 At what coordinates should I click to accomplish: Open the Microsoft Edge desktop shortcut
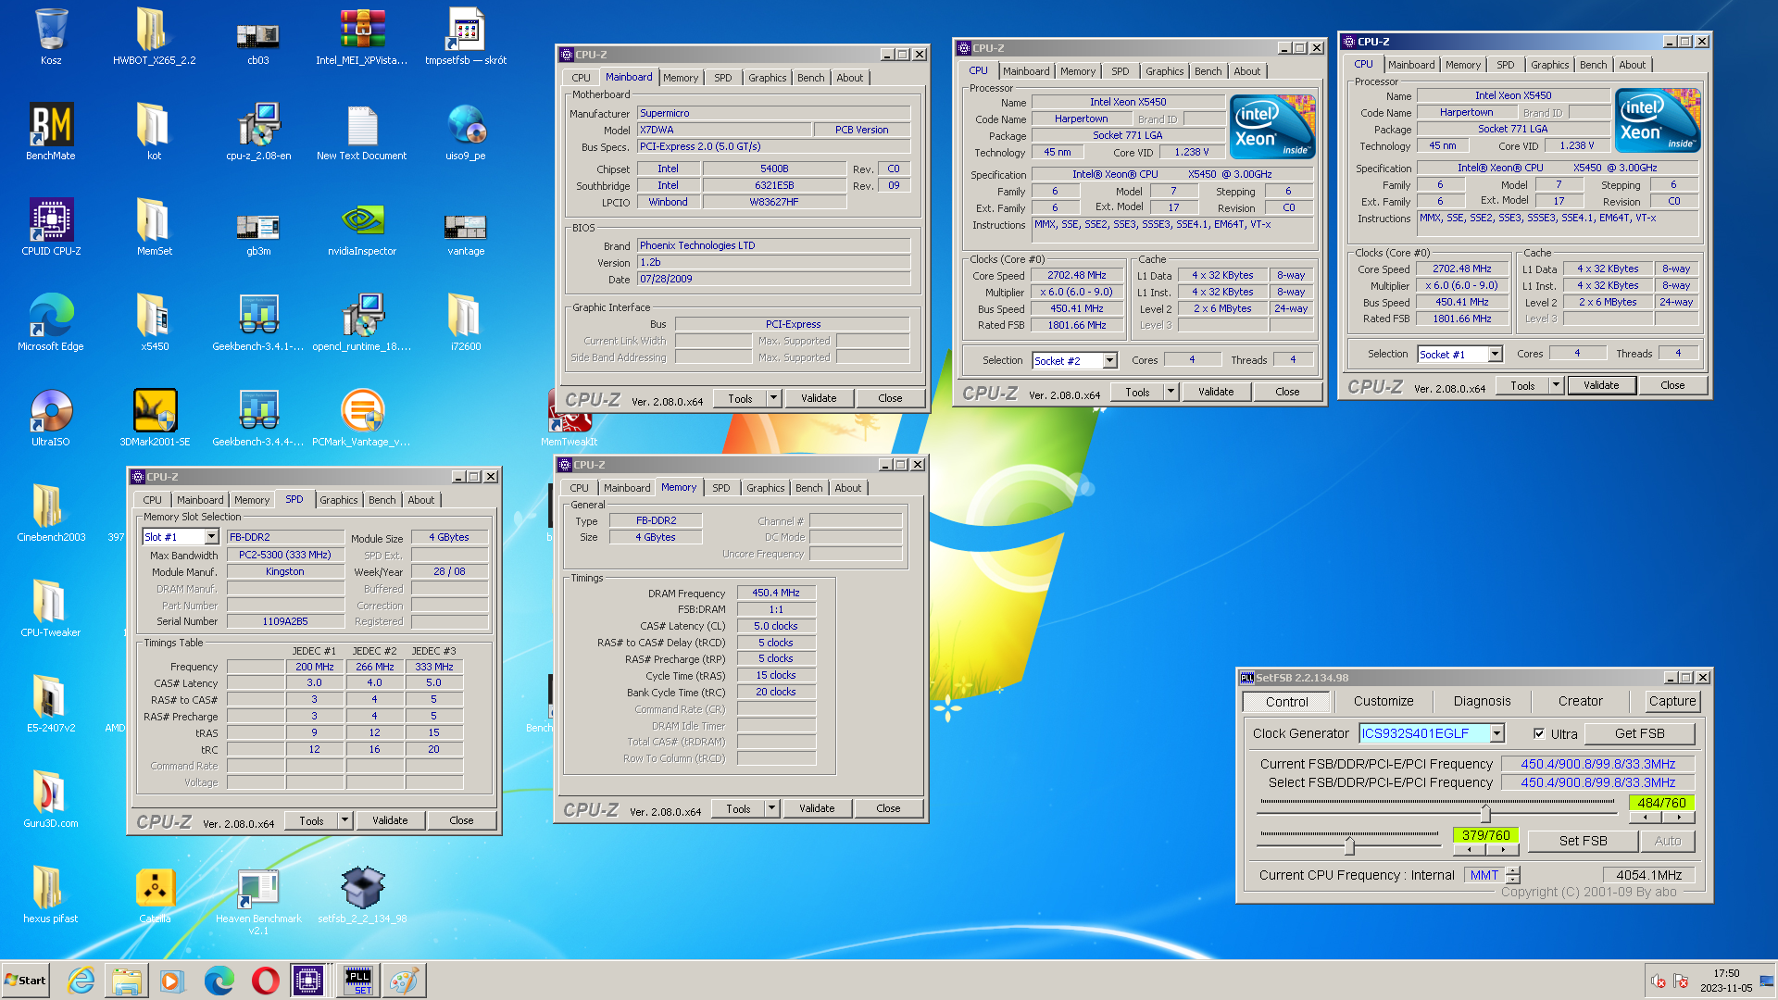pos(51,321)
